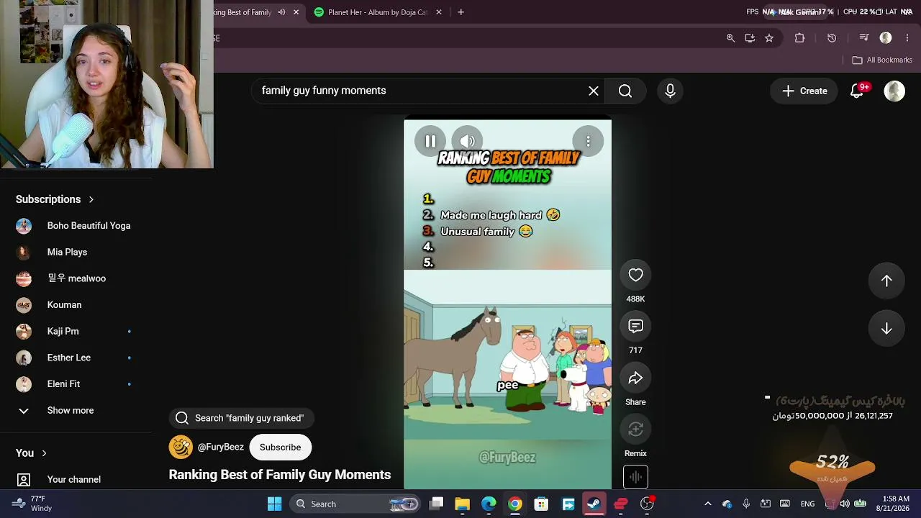Submit the YouTube search
This screenshot has height=518, width=921.
coord(625,91)
